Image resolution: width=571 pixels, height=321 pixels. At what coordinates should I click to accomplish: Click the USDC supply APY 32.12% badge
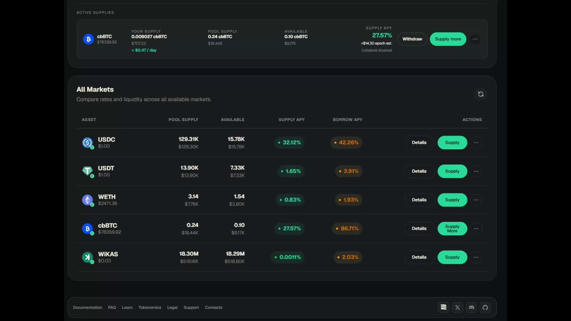(x=289, y=143)
